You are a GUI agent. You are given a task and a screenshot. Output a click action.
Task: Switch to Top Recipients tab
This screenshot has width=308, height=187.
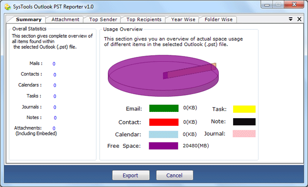pyautogui.click(x=144, y=20)
